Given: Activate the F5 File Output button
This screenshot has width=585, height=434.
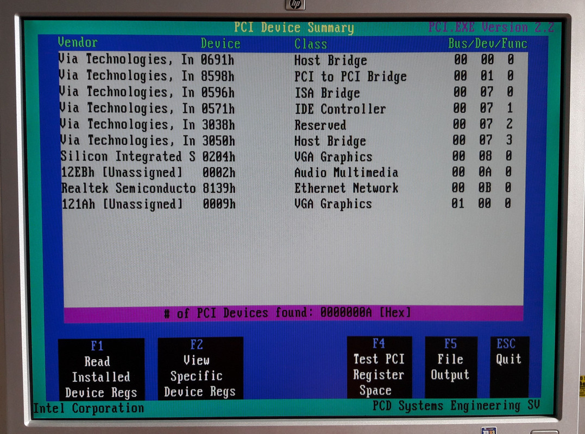Looking at the screenshot, I should click(451, 367).
